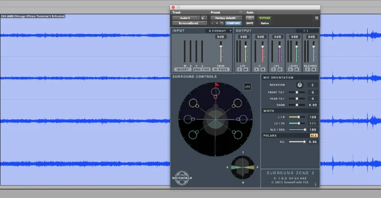Click the L/R width slider handle
381x198 pixels.
pyautogui.click(x=299, y=117)
